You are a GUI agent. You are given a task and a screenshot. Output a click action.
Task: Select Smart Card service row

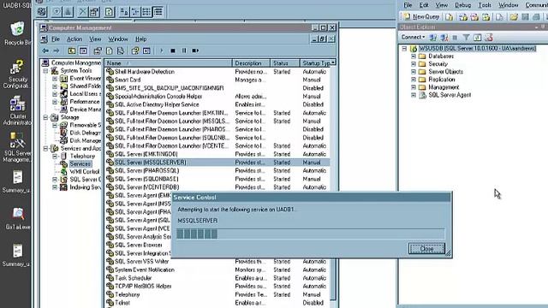click(x=217, y=80)
